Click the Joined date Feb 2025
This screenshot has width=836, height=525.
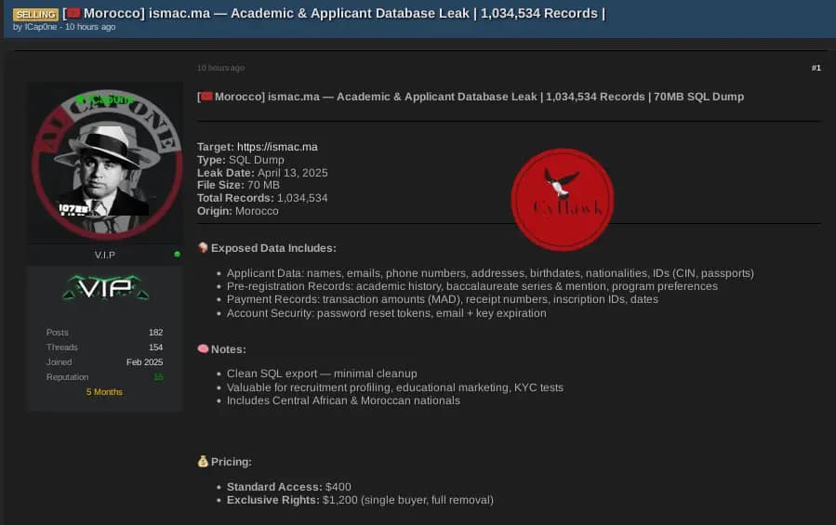point(144,362)
